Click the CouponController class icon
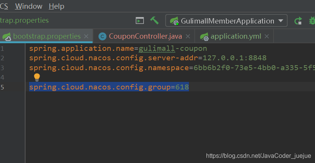Viewport: 315px width, 163px height. point(102,36)
